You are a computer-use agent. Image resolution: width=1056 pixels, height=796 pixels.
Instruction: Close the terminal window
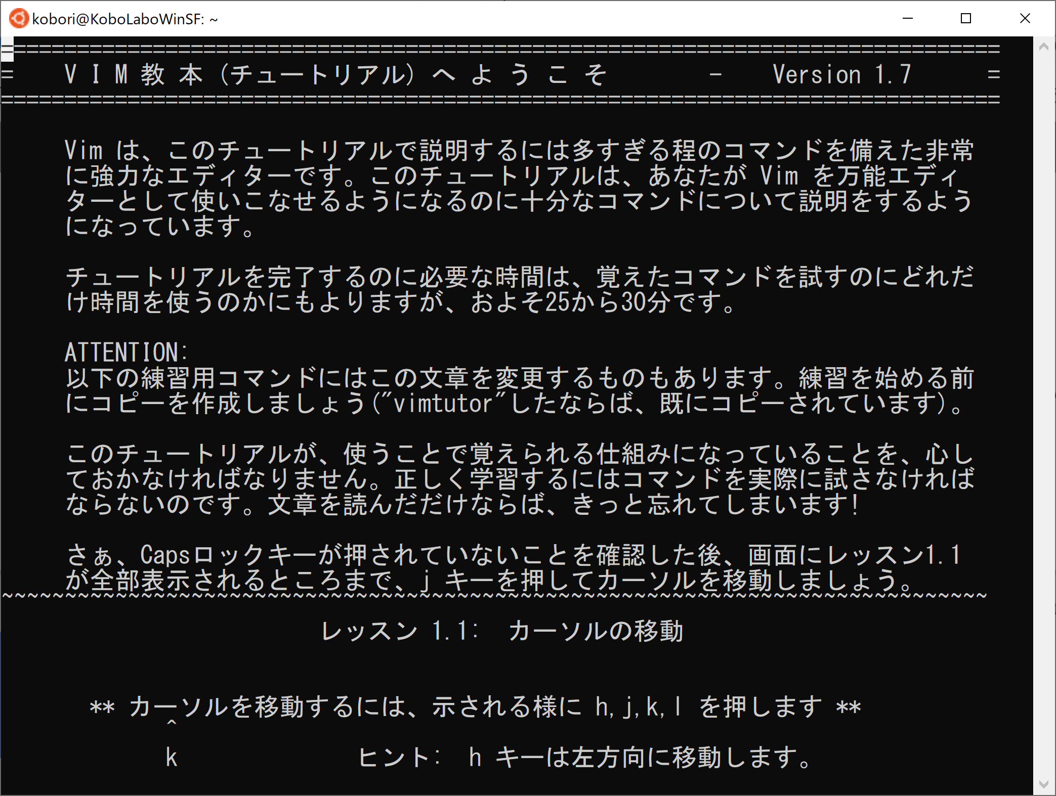[x=1025, y=19]
